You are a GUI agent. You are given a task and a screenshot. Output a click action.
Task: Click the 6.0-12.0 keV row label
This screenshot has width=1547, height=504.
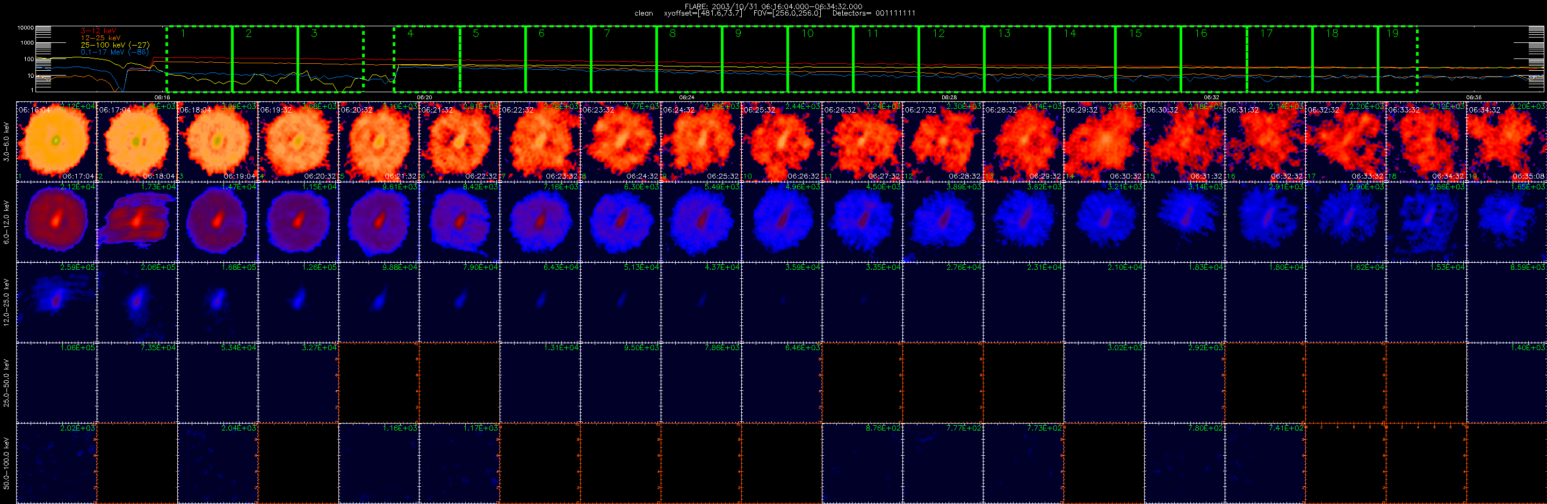tap(6, 222)
